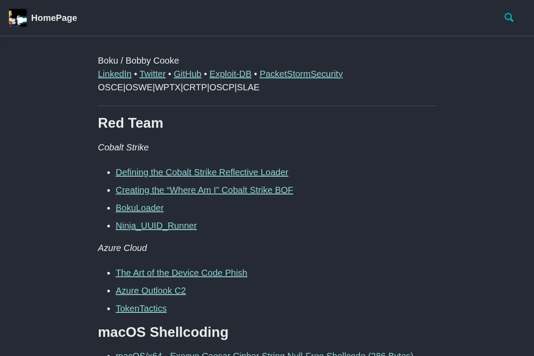Click the Cobalt Strike subsection label
Image resolution: width=534 pixels, height=356 pixels.
coord(123,147)
